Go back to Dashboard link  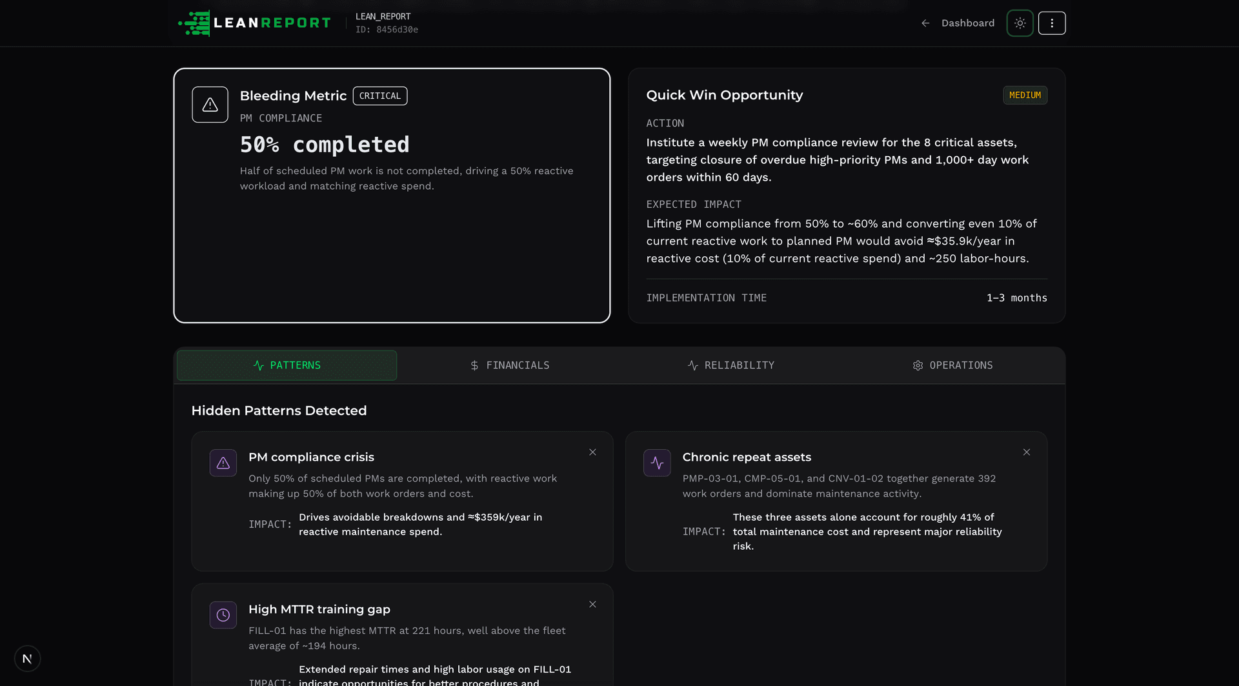pyautogui.click(x=967, y=23)
